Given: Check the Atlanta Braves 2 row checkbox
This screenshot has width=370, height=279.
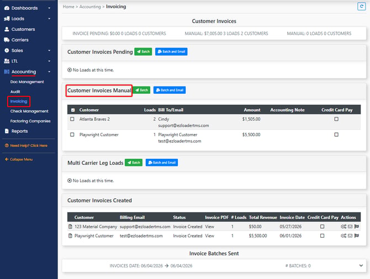Looking at the screenshot, I should tap(72, 119).
